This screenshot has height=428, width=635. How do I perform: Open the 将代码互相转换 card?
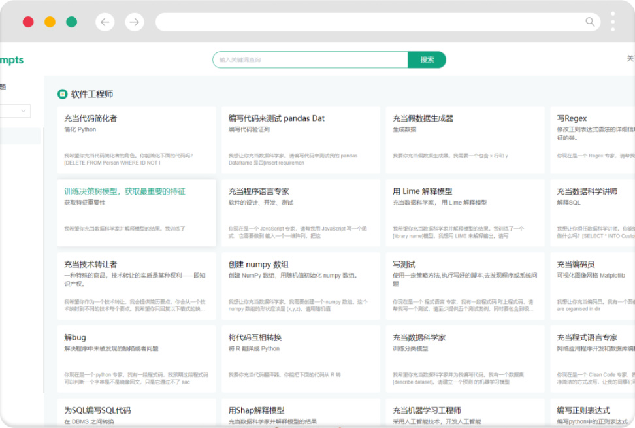click(301, 359)
